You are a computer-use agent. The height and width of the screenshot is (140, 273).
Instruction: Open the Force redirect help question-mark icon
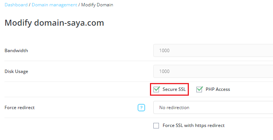(x=141, y=108)
